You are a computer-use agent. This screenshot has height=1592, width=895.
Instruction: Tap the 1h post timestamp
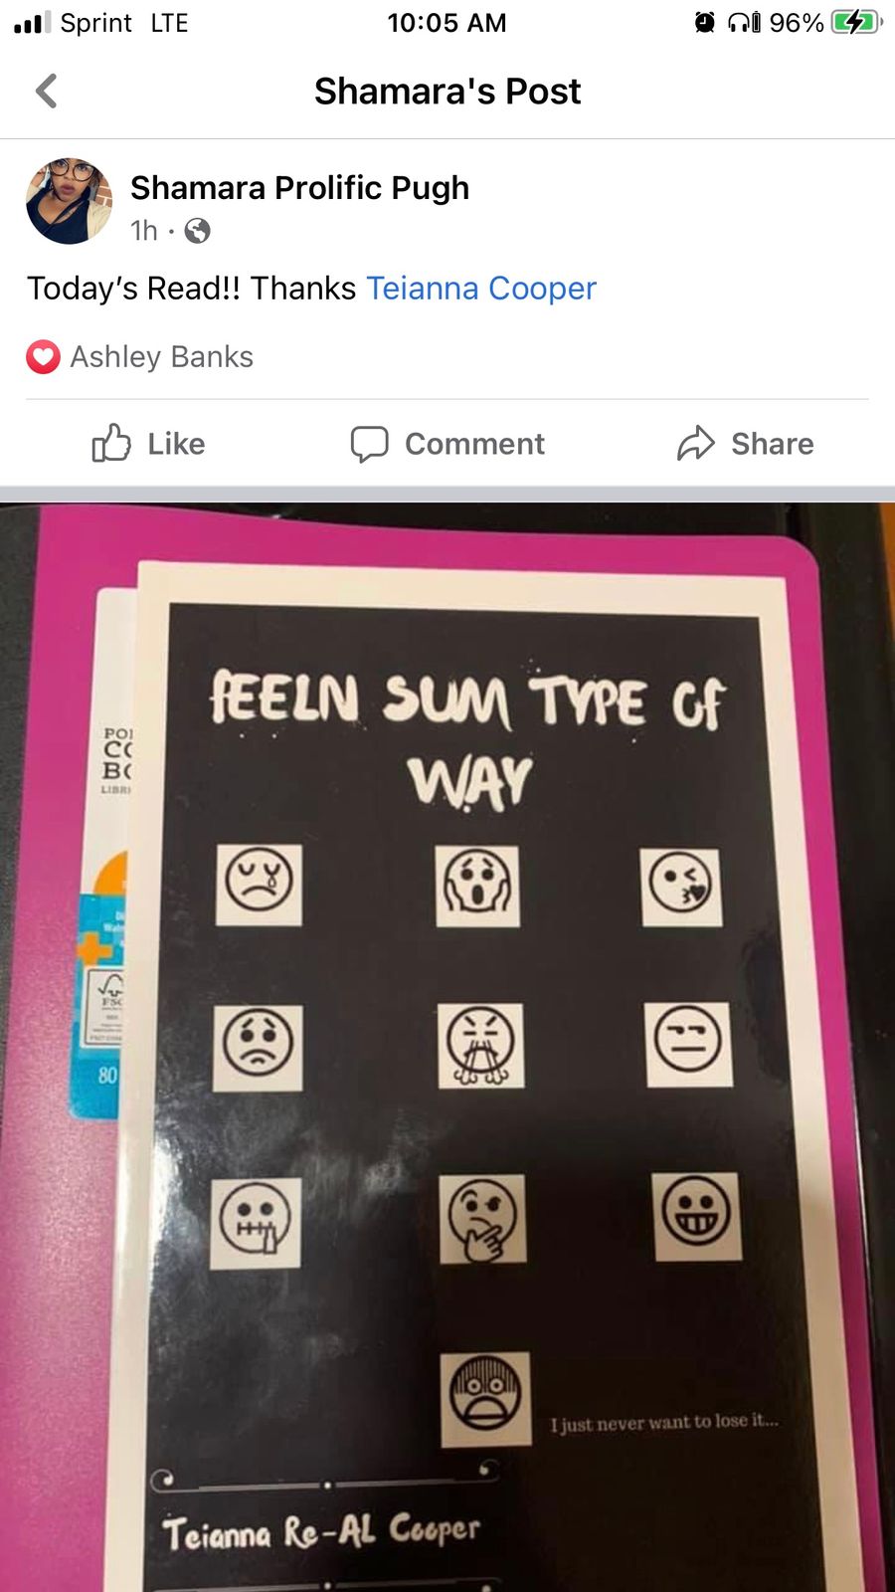tap(144, 231)
